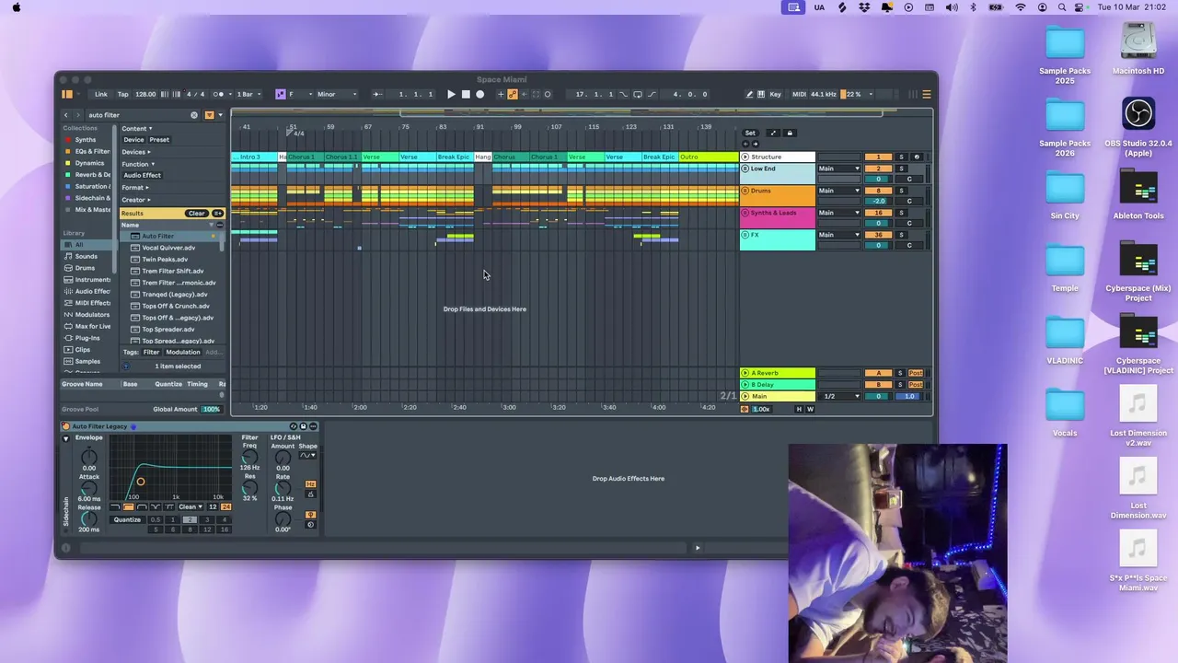
Task: Click the Tap tempo button
Action: (123, 94)
